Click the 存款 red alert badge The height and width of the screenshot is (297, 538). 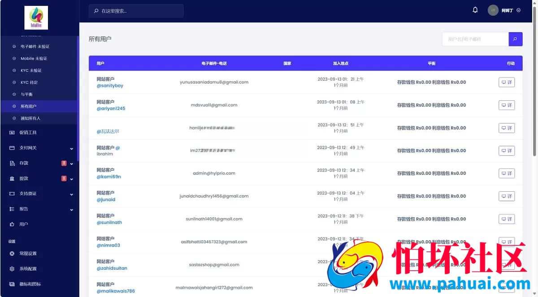point(64,163)
